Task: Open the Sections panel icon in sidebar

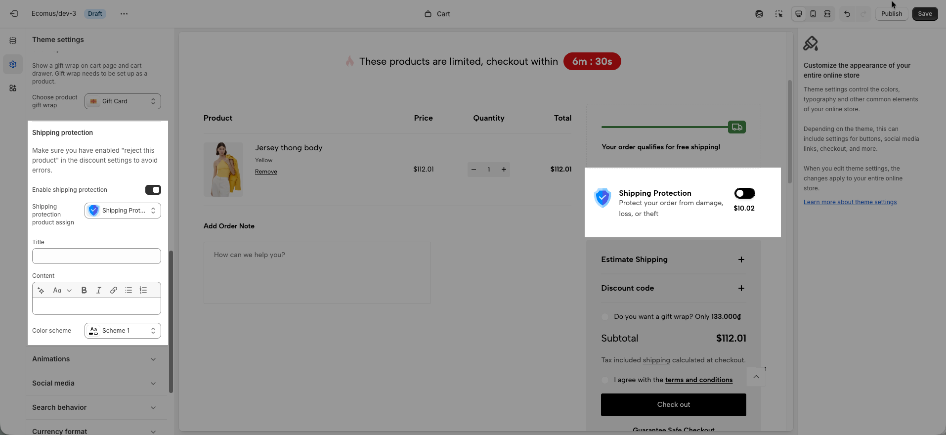Action: tap(13, 41)
